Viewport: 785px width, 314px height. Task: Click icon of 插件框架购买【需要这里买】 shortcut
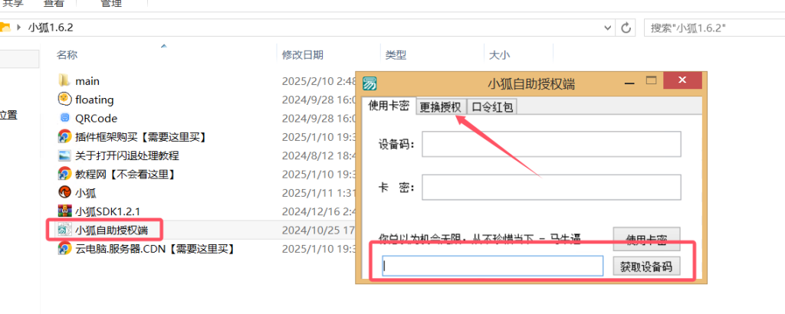click(64, 136)
